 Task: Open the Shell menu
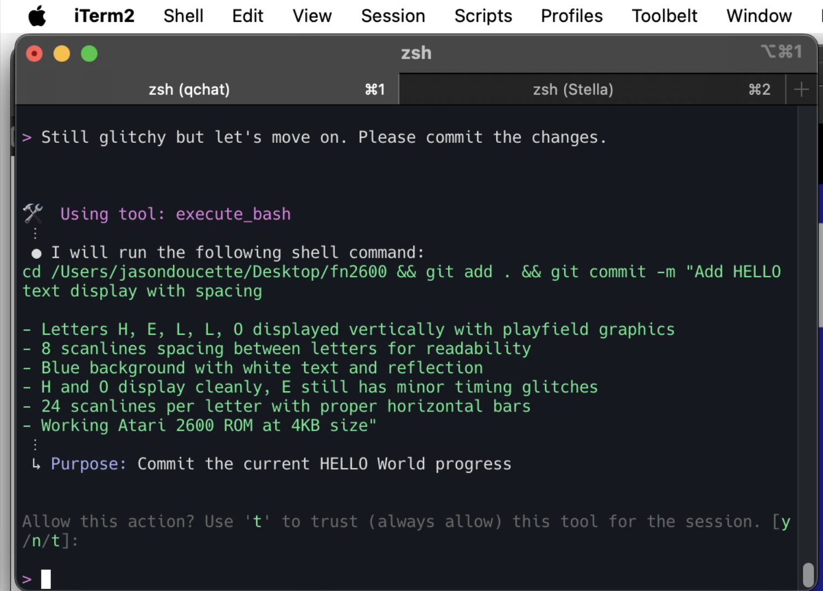[x=183, y=15]
